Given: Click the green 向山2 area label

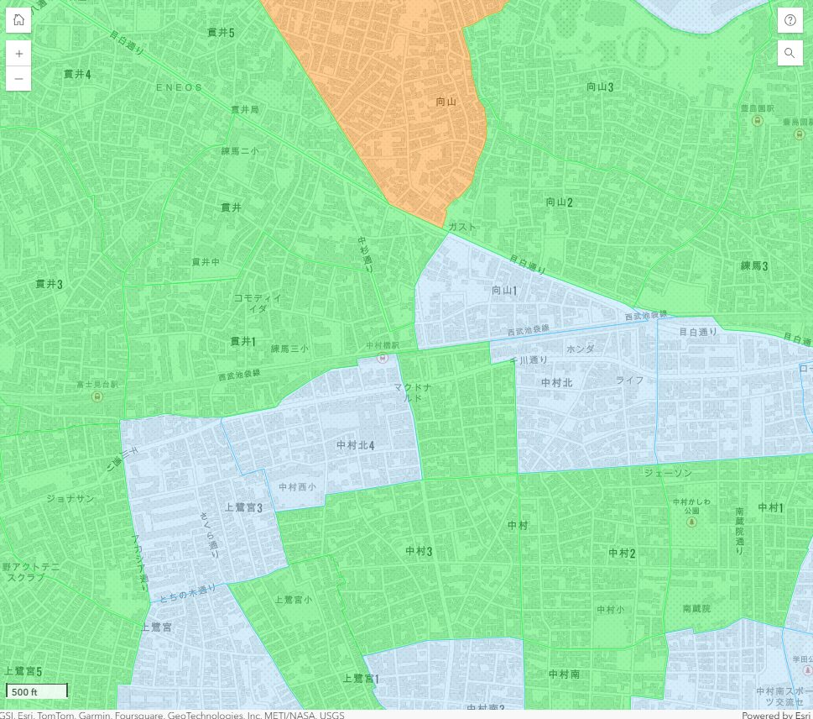Looking at the screenshot, I should [559, 202].
